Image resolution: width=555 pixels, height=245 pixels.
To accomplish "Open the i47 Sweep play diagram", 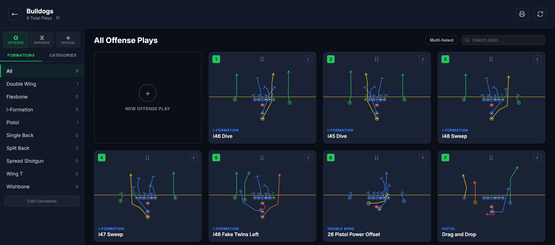I will point(148,194).
